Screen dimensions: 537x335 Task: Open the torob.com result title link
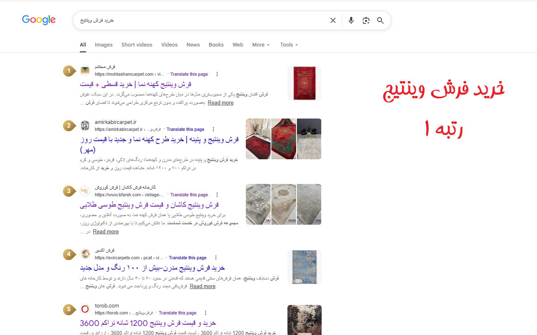148,323
